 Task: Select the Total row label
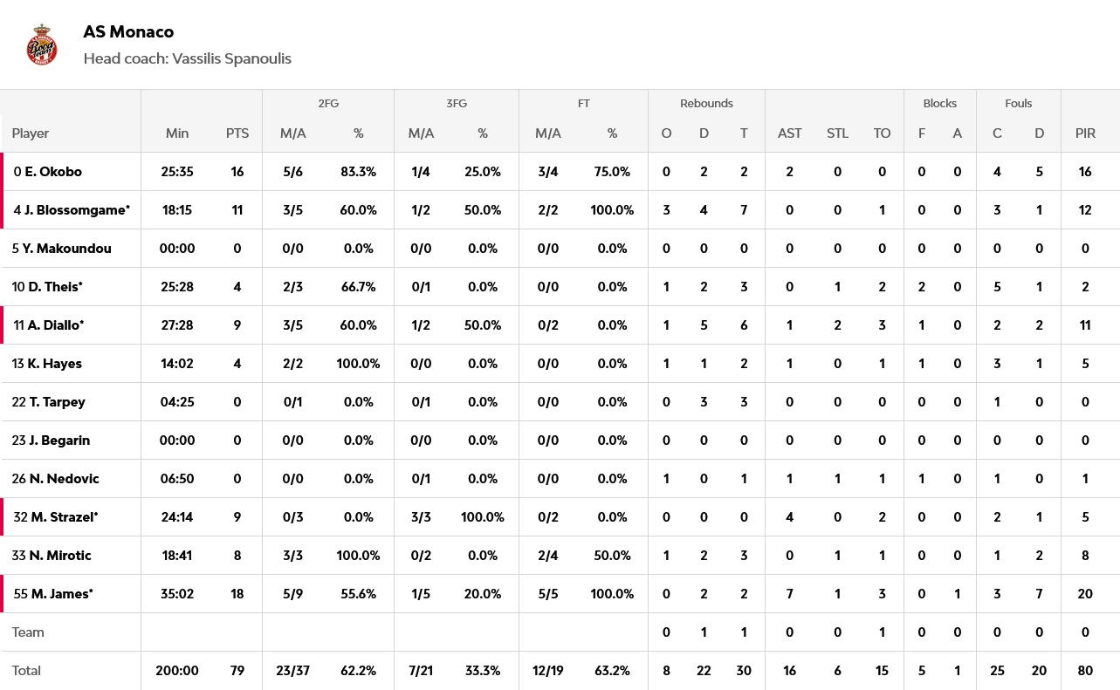[26, 671]
